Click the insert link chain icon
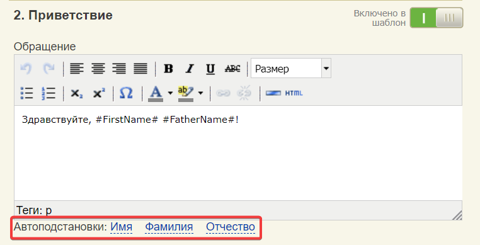The image size is (480, 245). (223, 93)
